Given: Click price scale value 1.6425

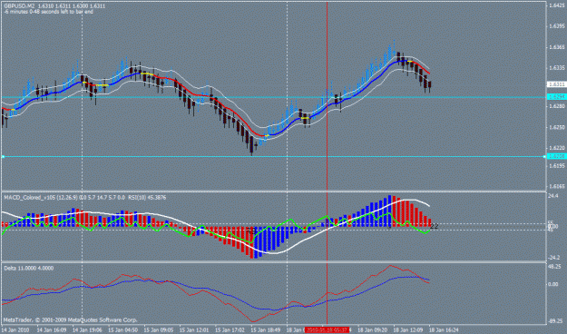Looking at the screenshot, I should [x=557, y=5].
